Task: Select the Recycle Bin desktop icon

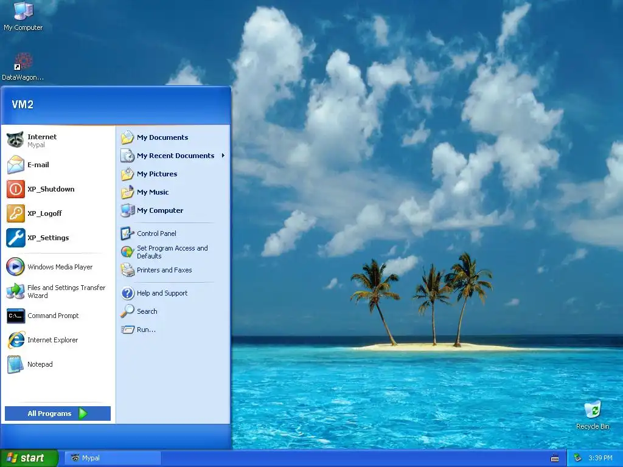Action: point(593,410)
